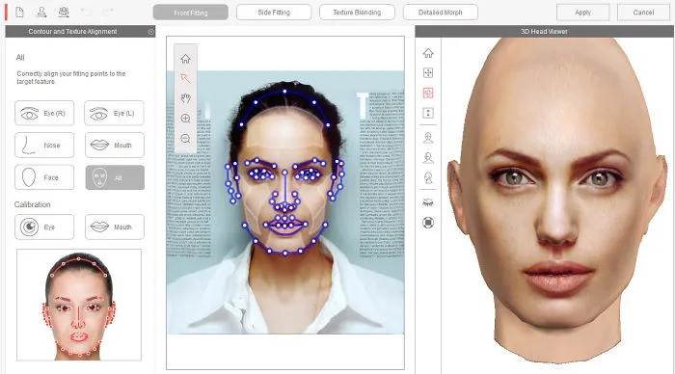Click the undo arrow icon
Image resolution: width=675 pixels, height=374 pixels.
click(86, 13)
